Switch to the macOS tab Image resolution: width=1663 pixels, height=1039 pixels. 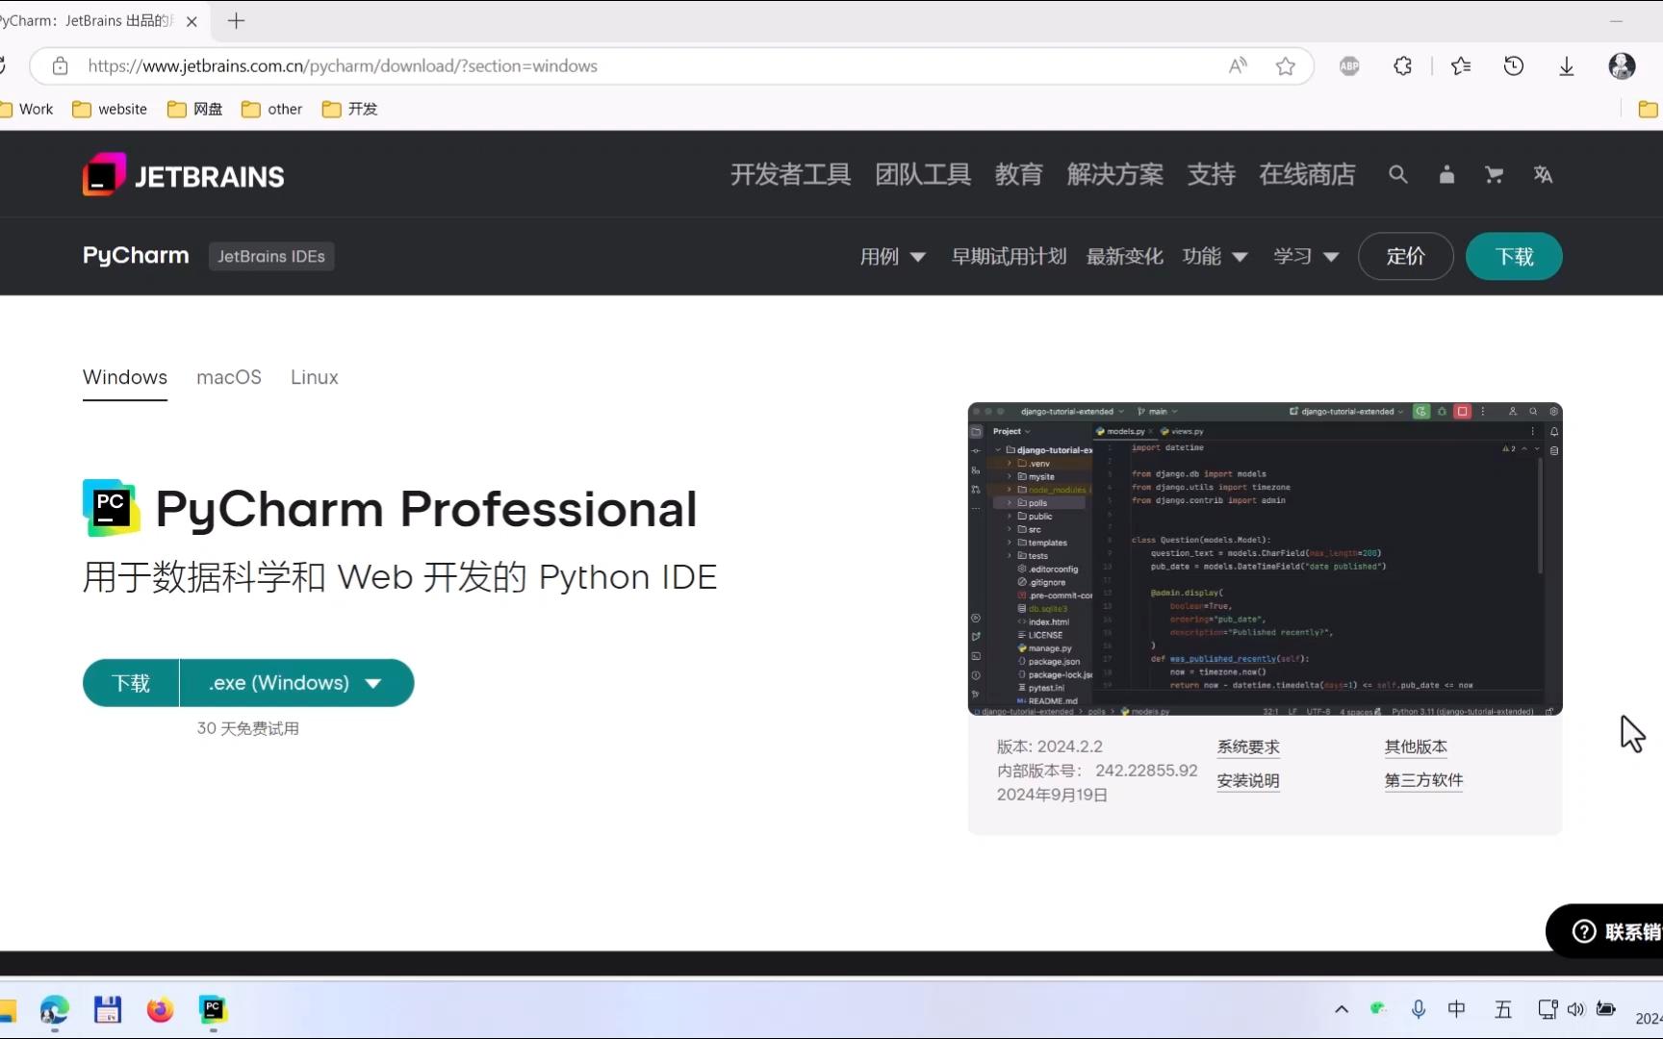click(228, 377)
